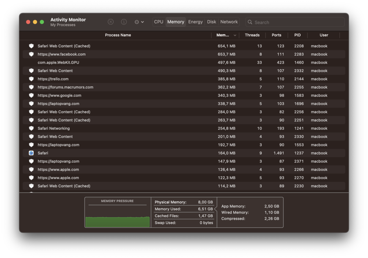Click the PID value 1460
This screenshot has width=368, height=258.
(x=299, y=63)
